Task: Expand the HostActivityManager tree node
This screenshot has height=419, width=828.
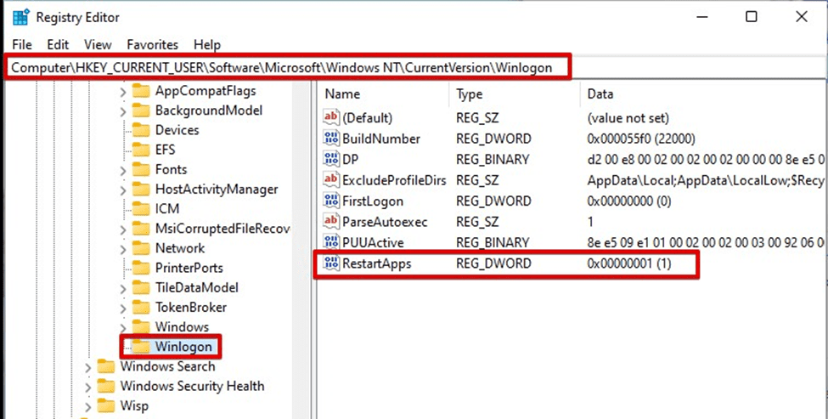Action: click(123, 190)
